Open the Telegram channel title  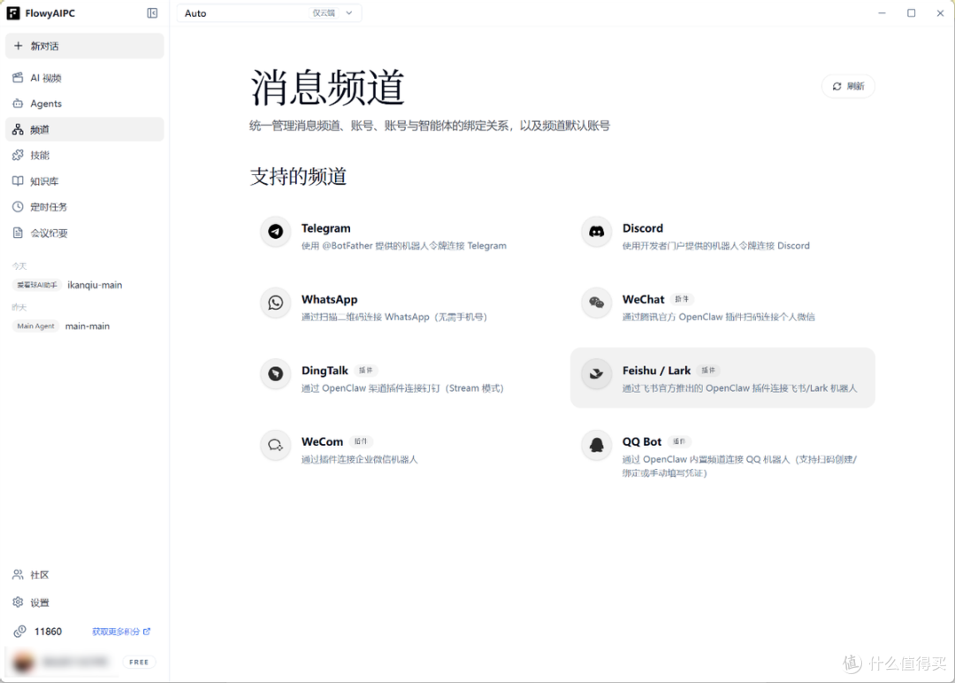tap(325, 228)
